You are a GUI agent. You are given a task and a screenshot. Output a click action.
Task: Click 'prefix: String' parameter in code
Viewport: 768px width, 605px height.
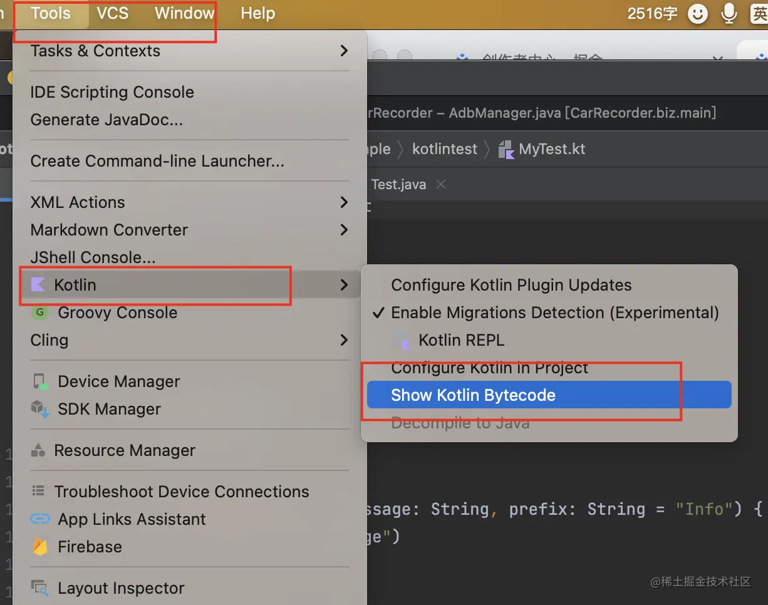577,509
